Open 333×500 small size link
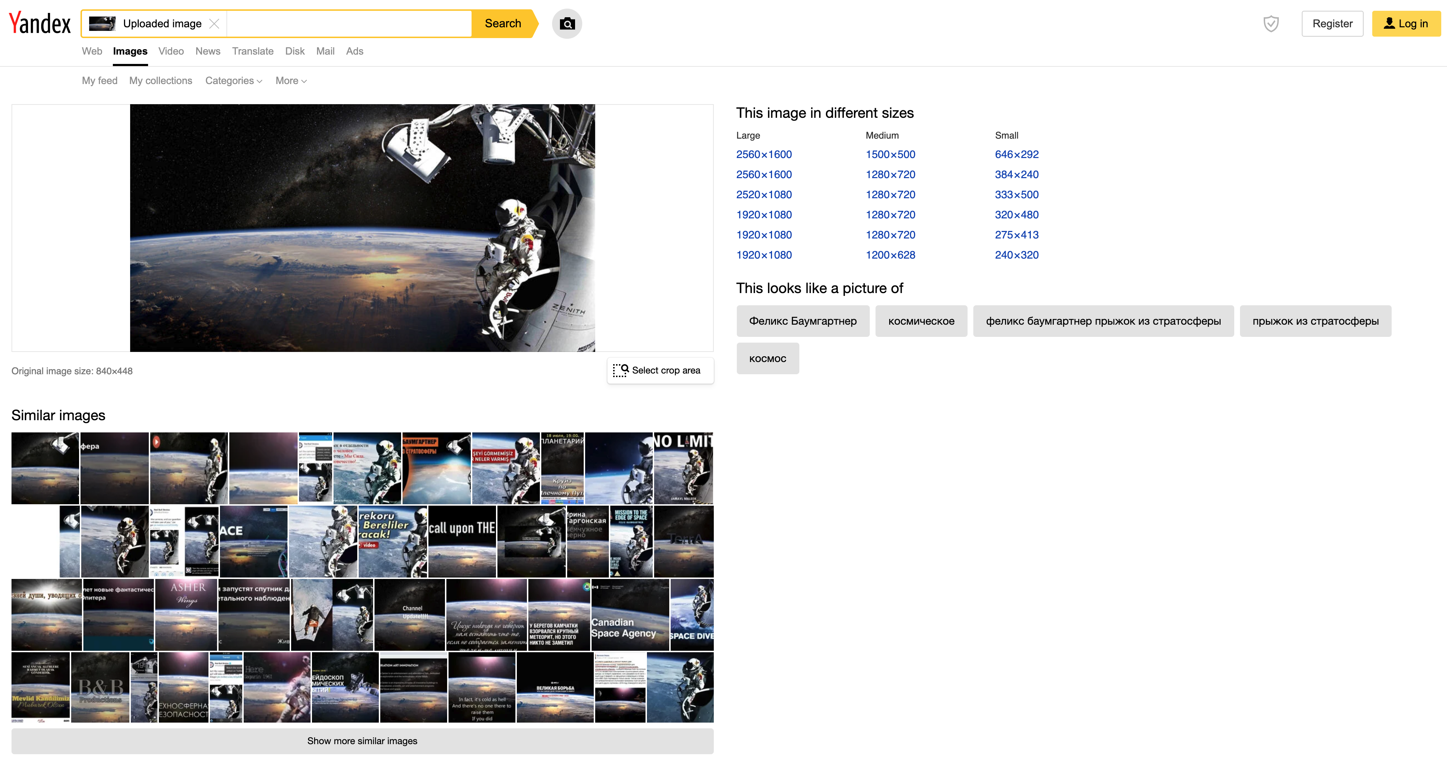The image size is (1447, 770). (x=1017, y=195)
